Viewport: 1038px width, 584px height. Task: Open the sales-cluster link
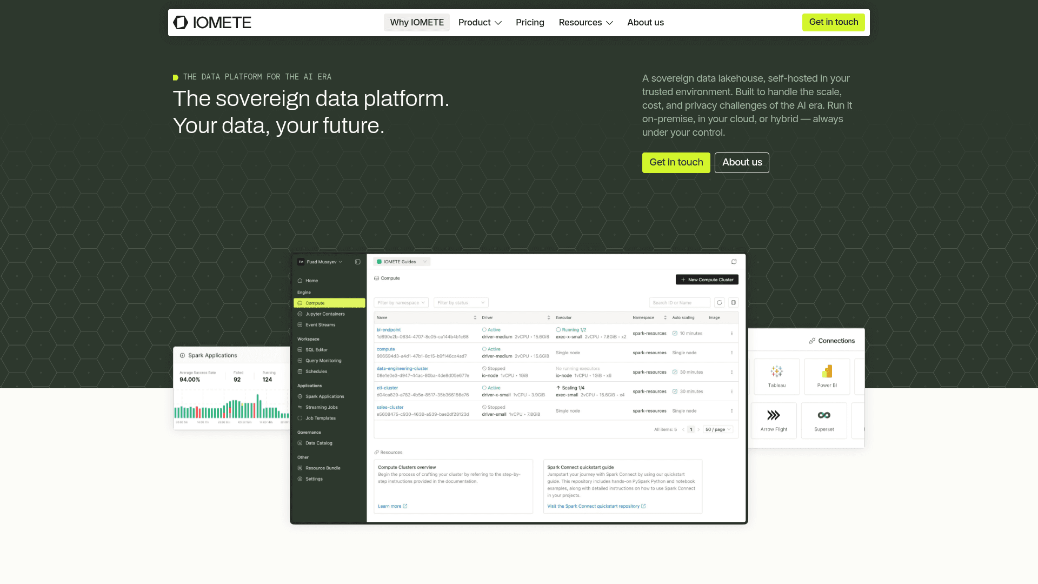click(x=390, y=408)
